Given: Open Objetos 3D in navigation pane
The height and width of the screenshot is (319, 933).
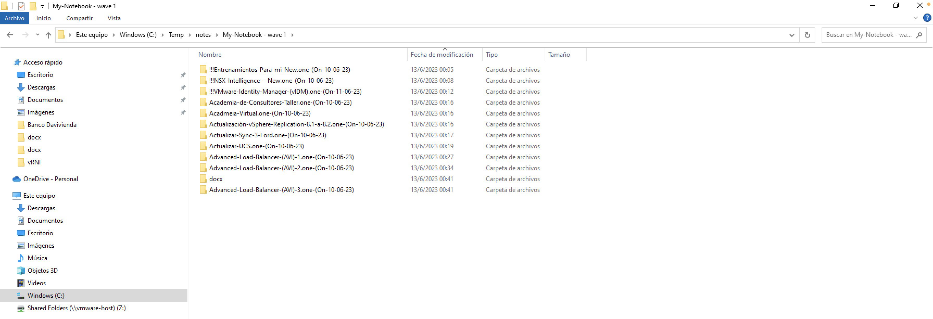Looking at the screenshot, I should (x=42, y=271).
